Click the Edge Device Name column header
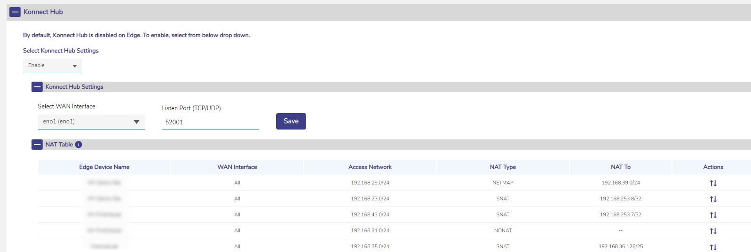The width and height of the screenshot is (751, 252). [104, 167]
